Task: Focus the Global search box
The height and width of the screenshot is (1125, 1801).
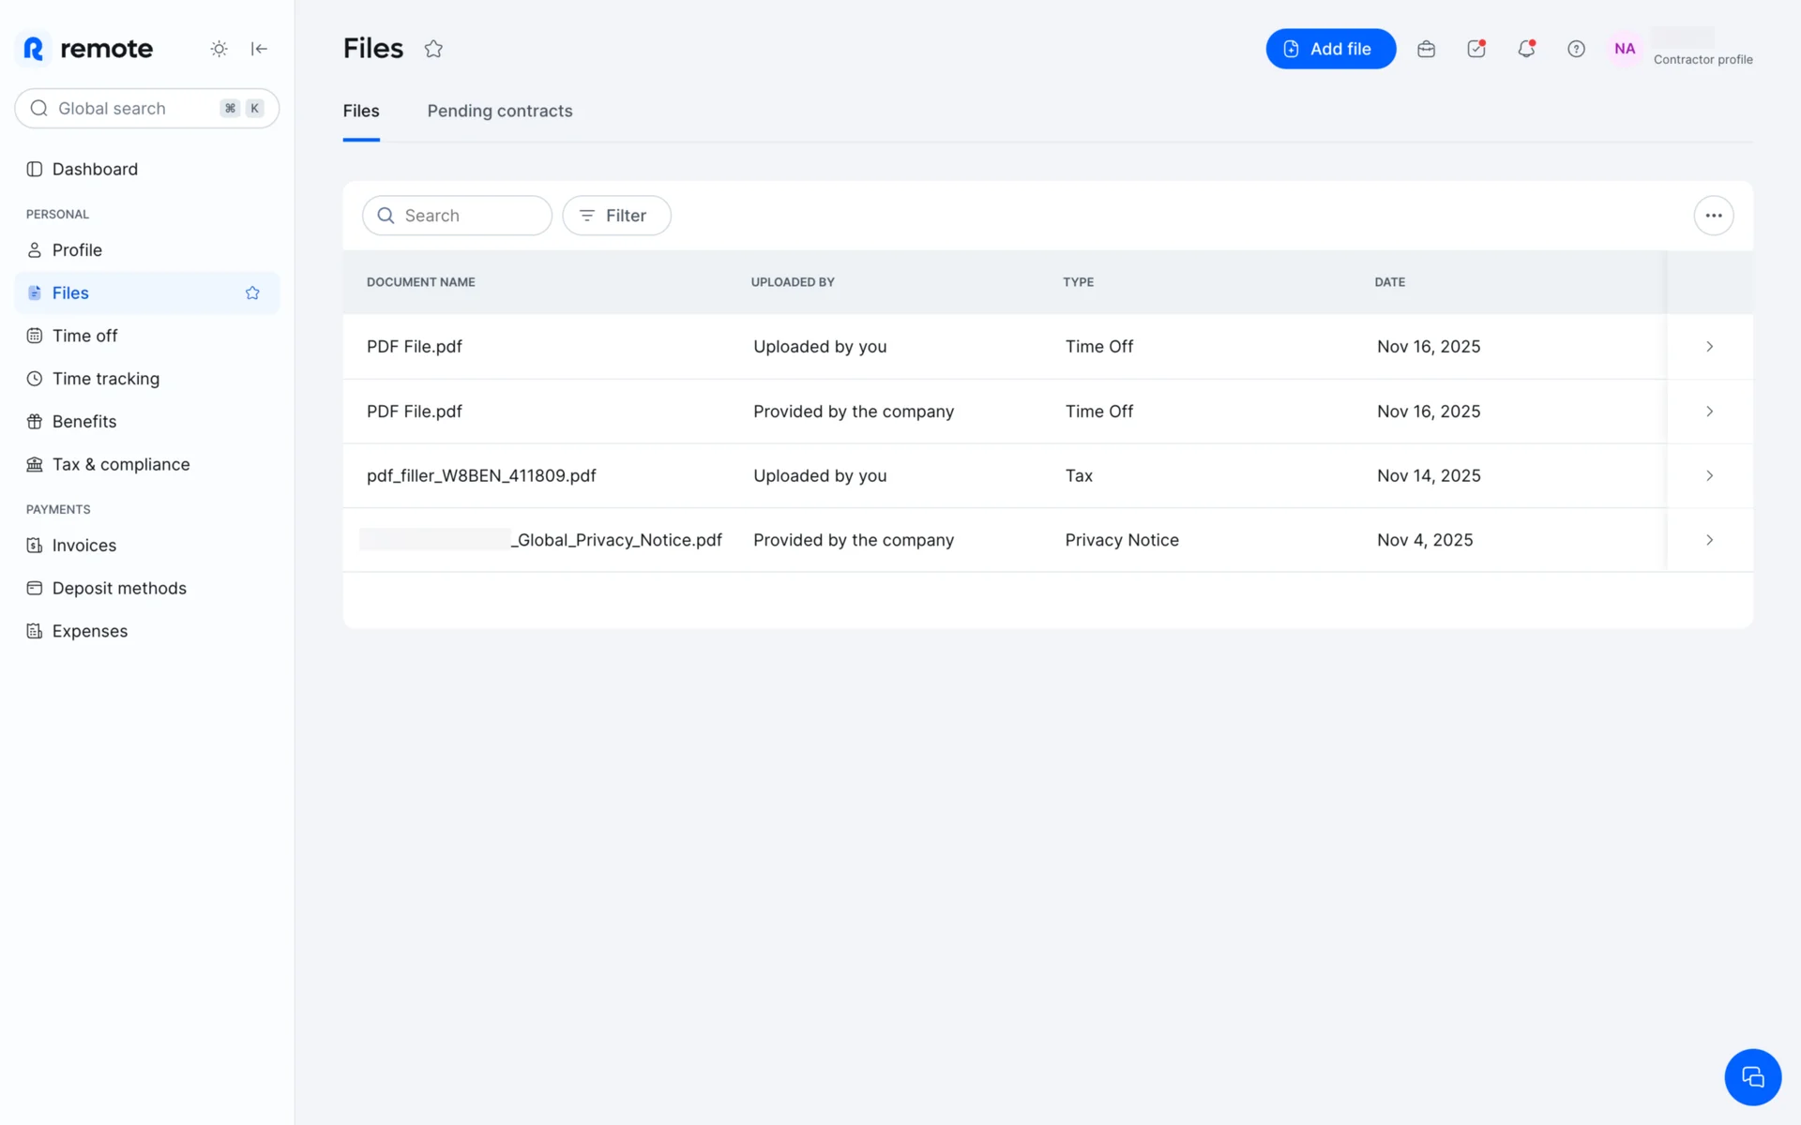Action: 131,109
